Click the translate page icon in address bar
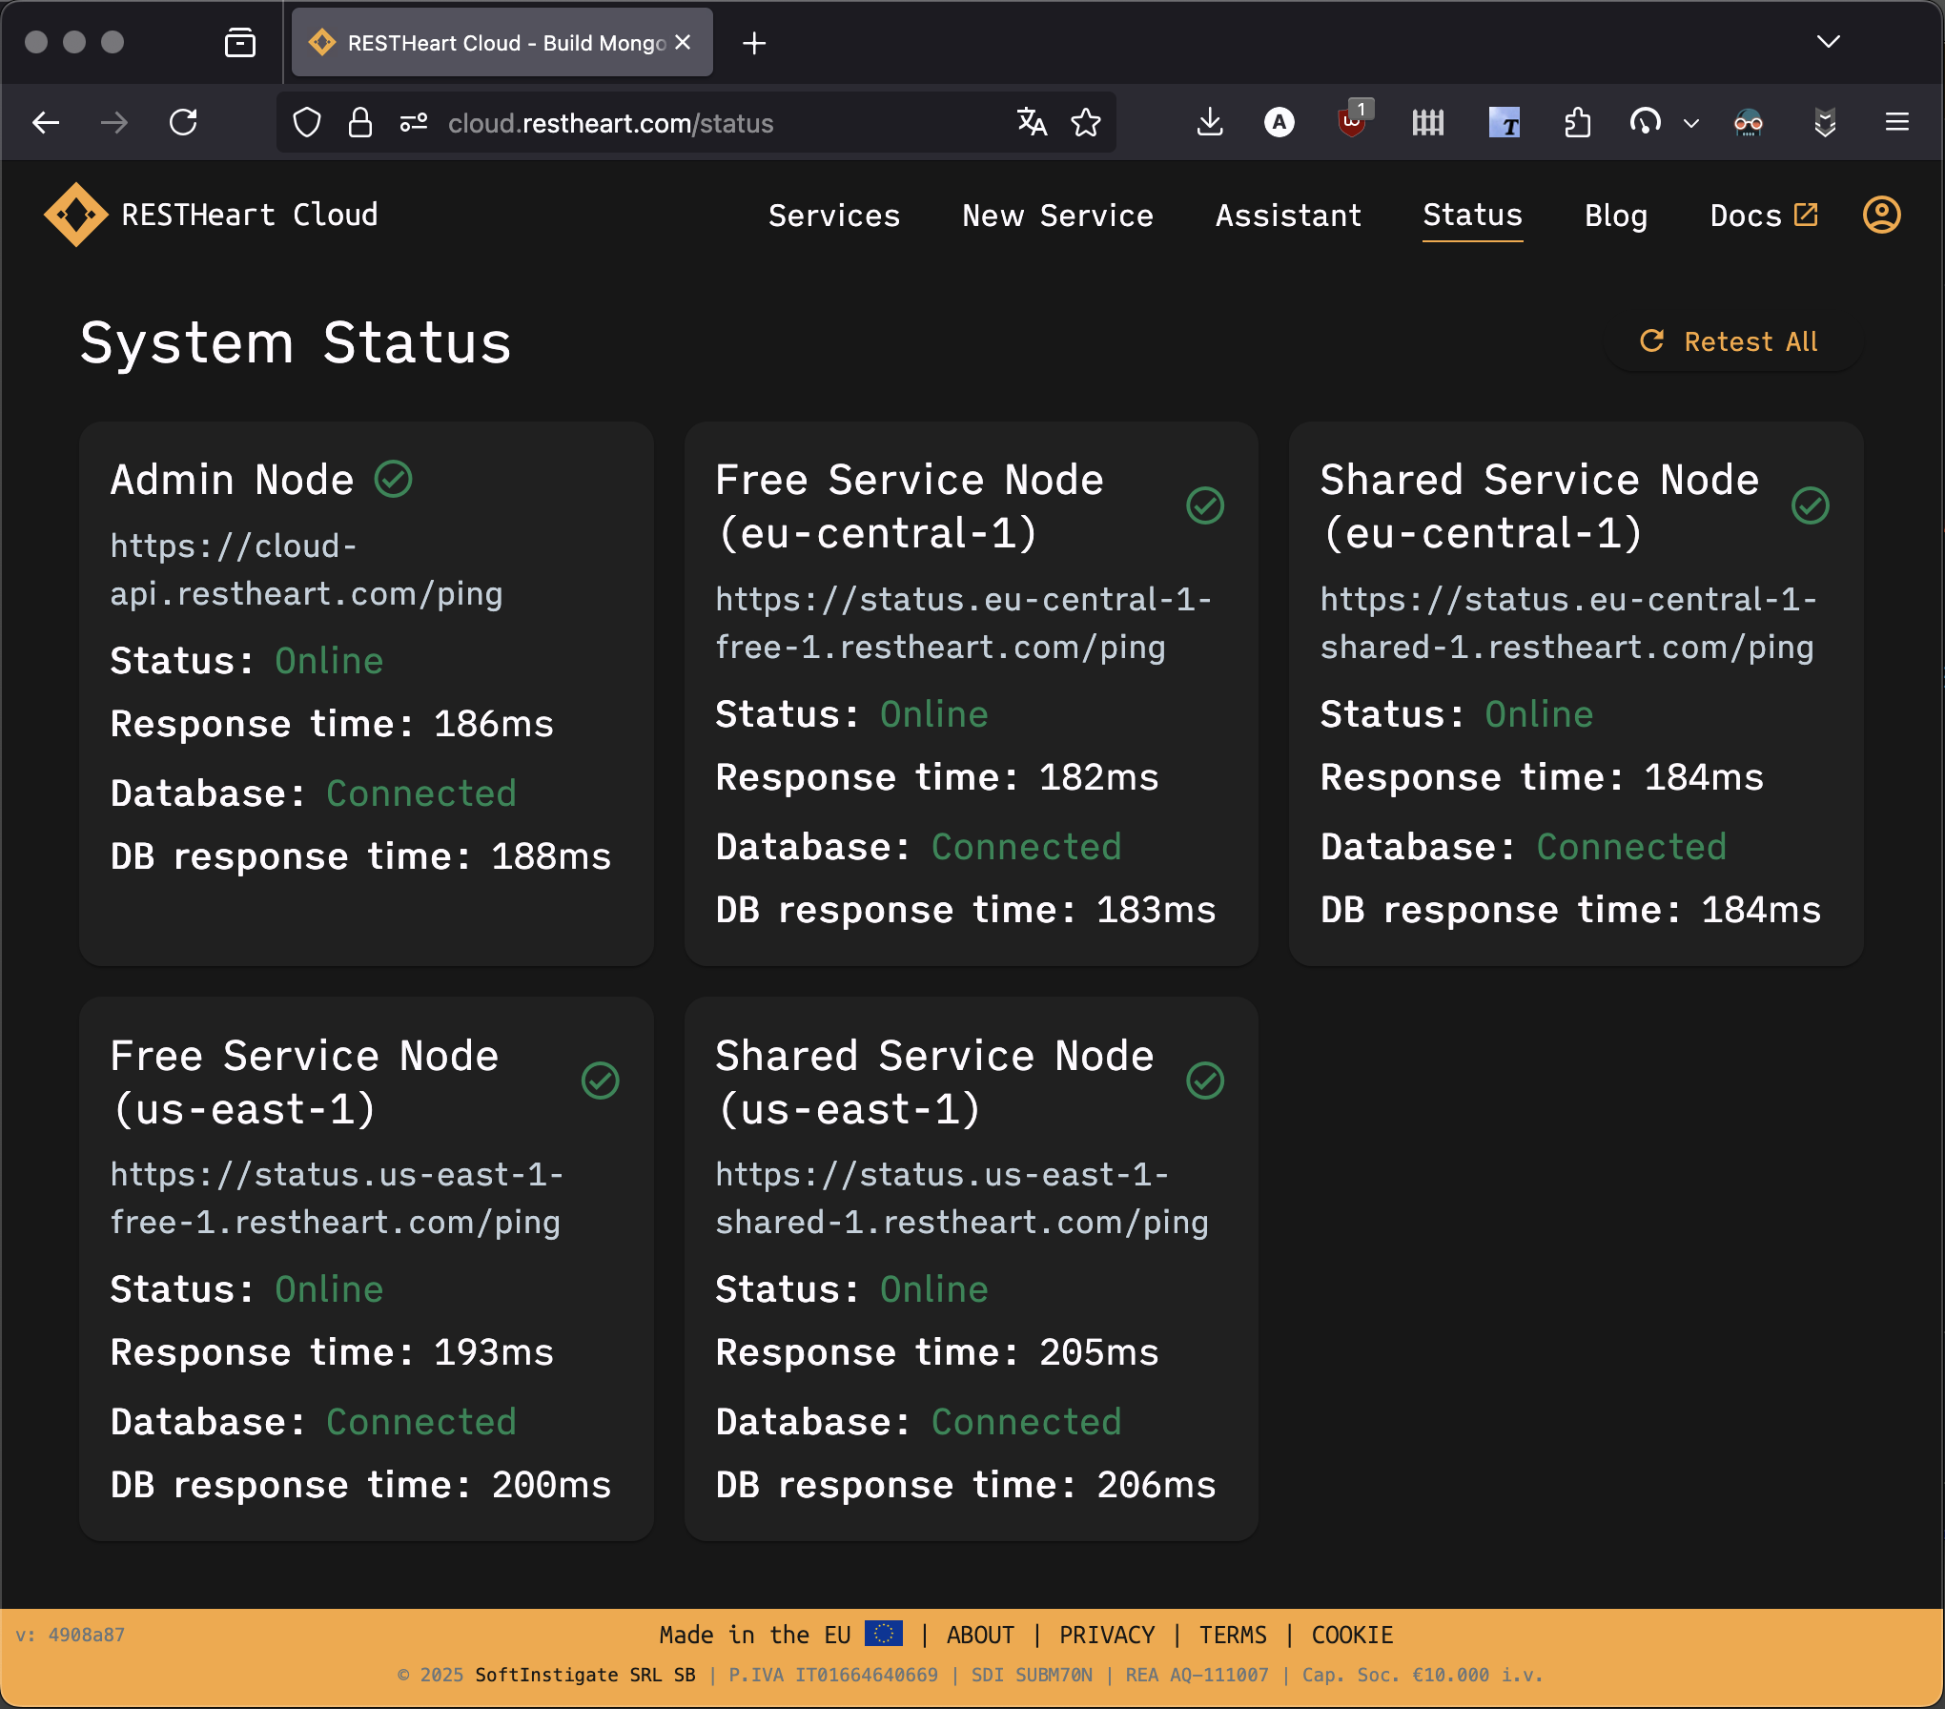1945x1709 pixels. point(1031,122)
